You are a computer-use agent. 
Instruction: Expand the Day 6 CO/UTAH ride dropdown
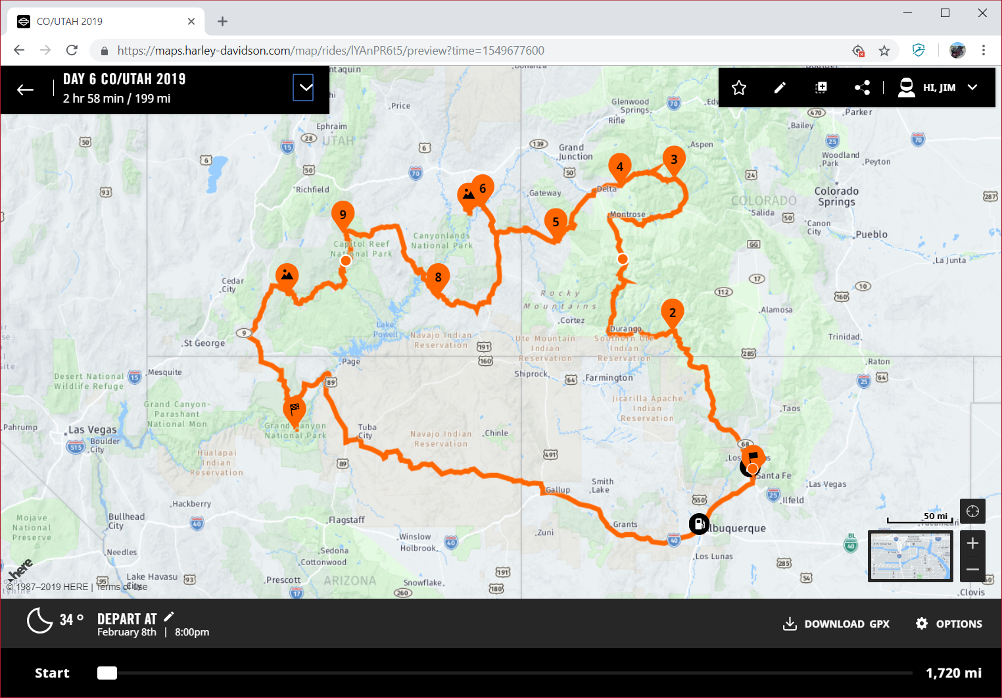(x=303, y=87)
